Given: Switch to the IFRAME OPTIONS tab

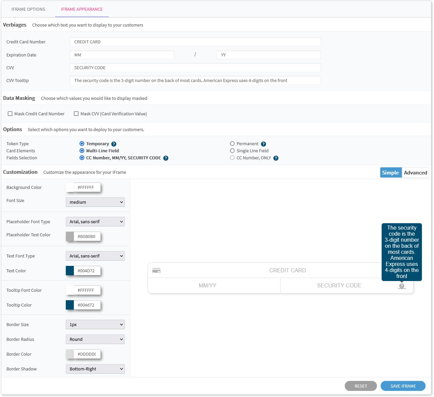Looking at the screenshot, I should (28, 9).
